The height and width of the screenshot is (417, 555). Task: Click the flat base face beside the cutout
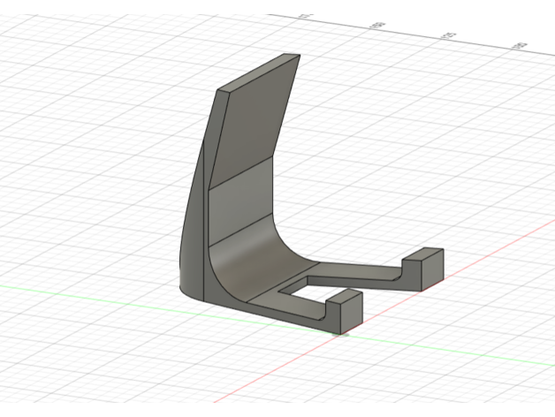262,296
